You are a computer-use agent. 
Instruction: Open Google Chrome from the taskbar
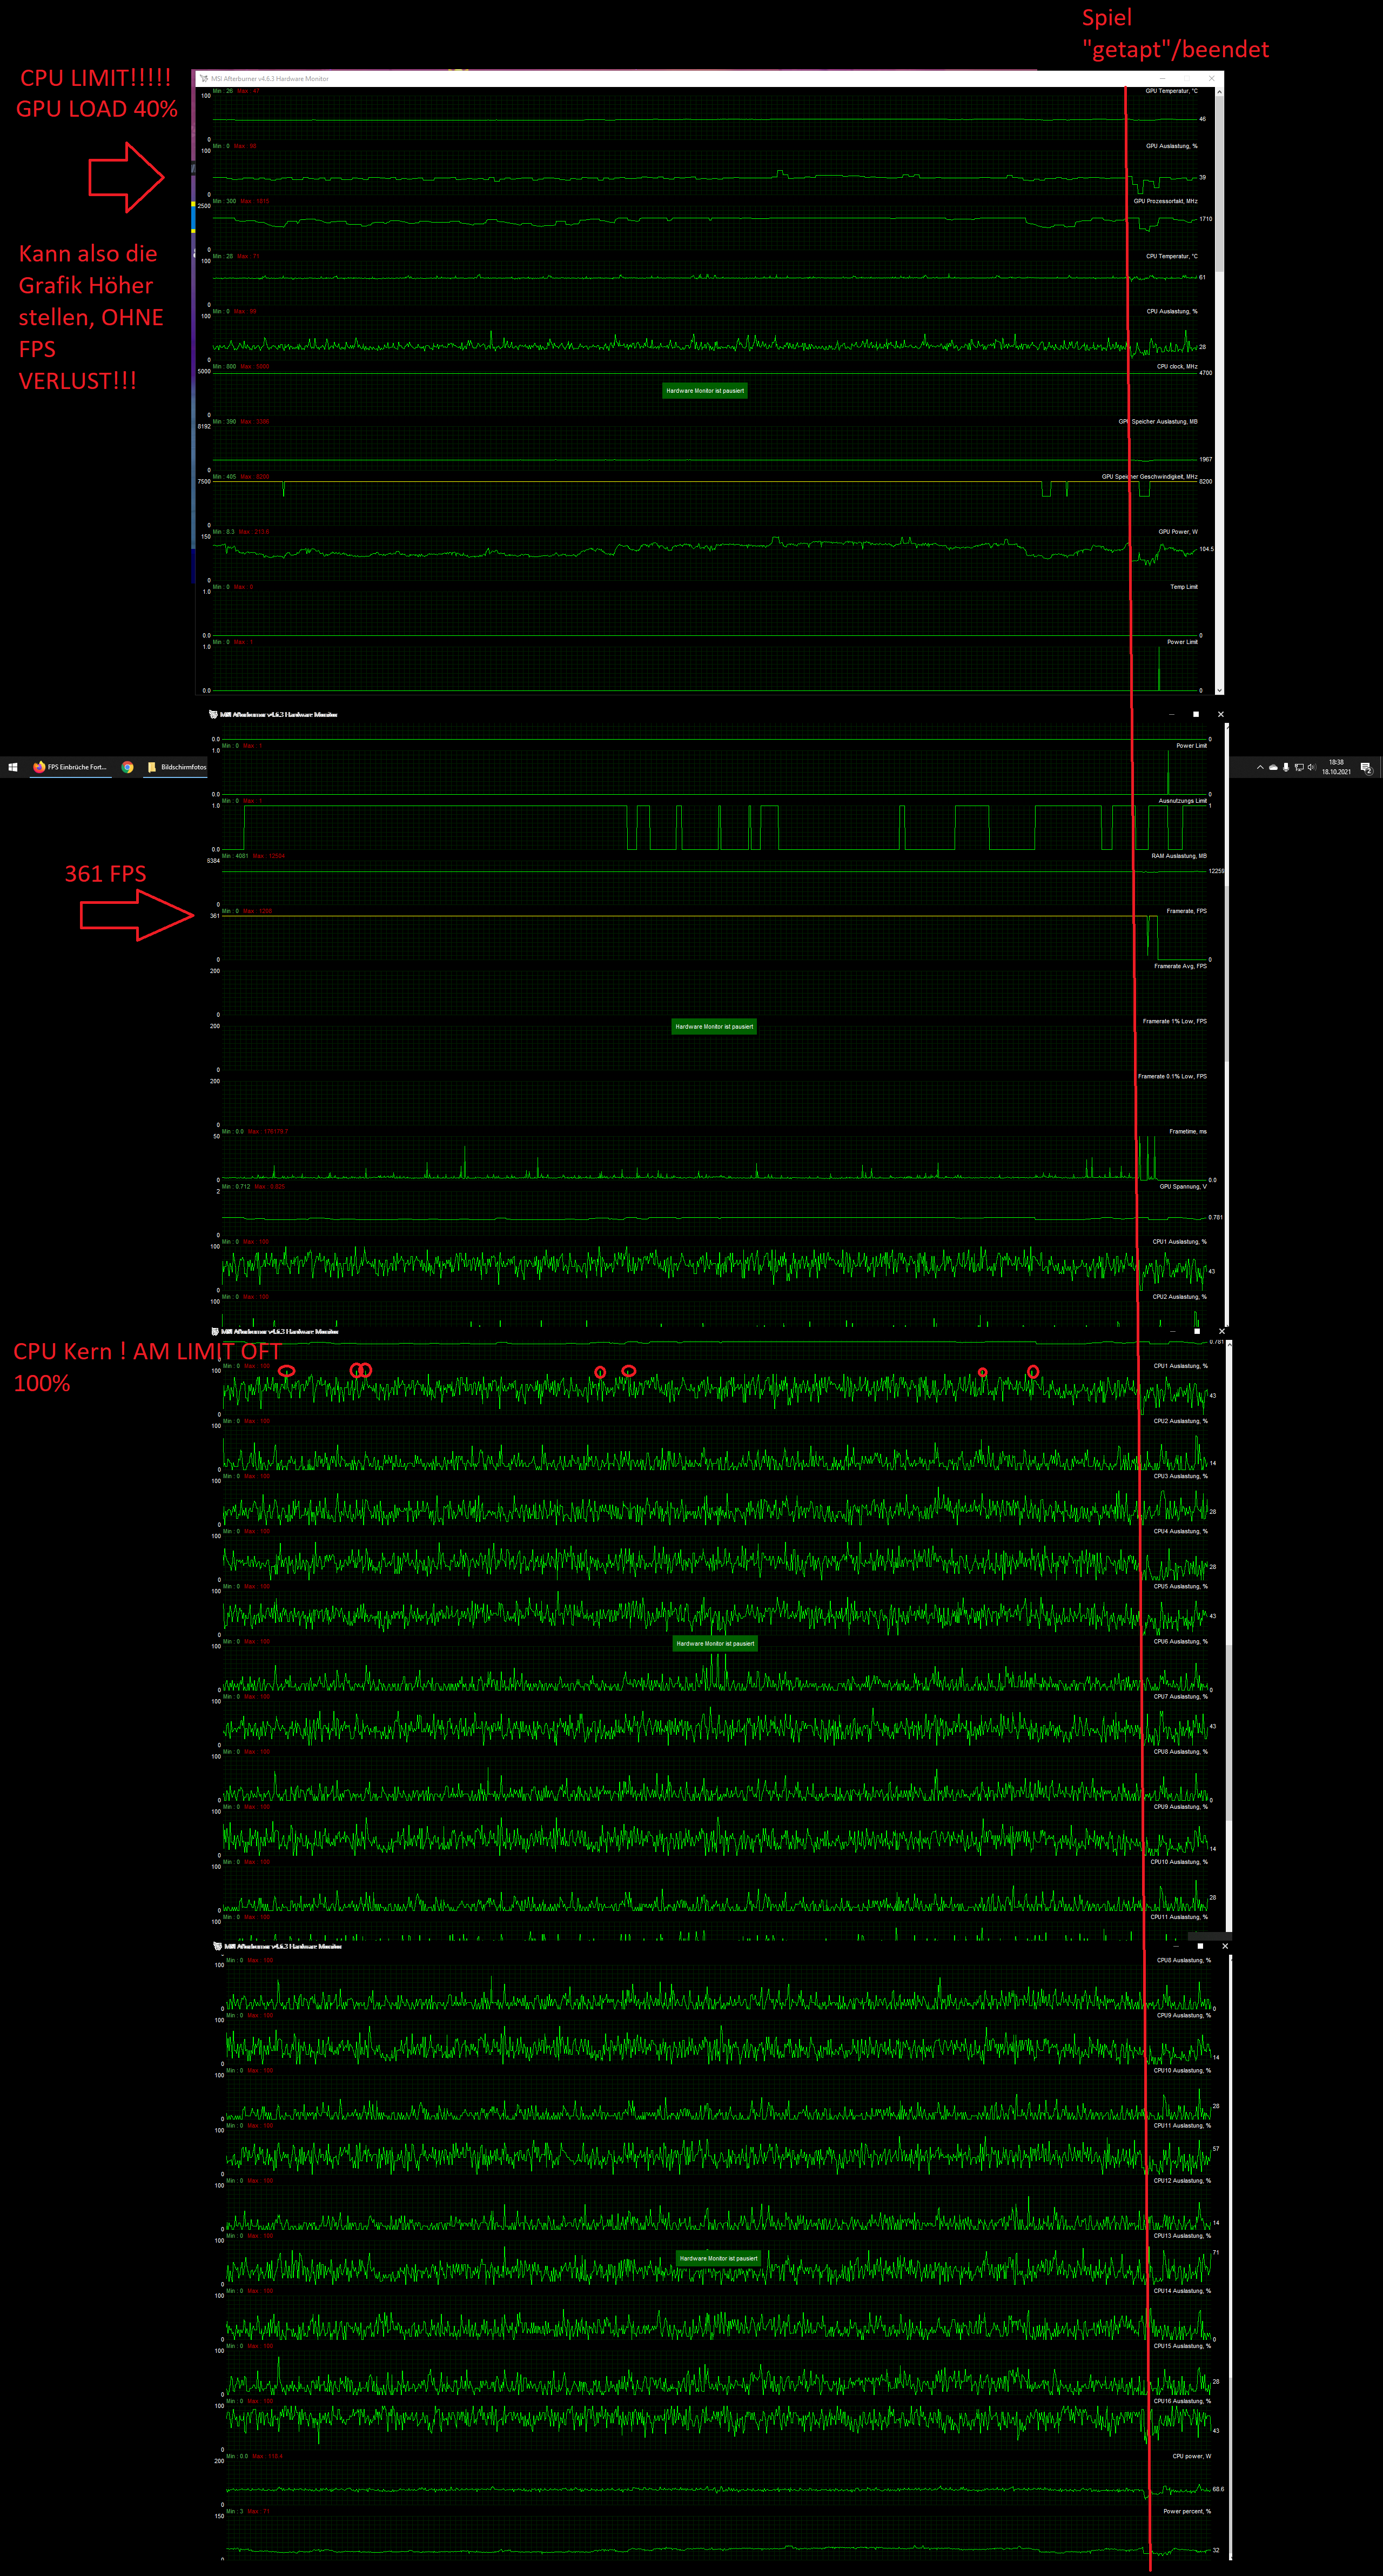click(127, 767)
